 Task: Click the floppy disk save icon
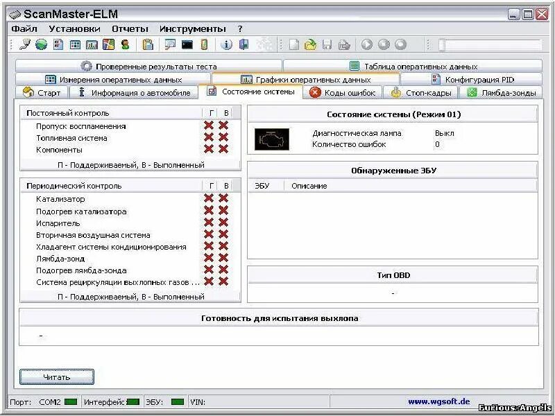pyautogui.click(x=327, y=44)
